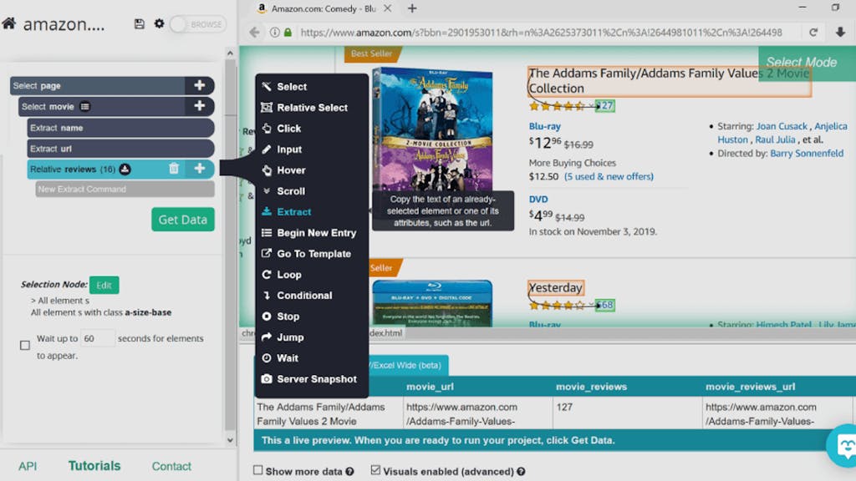Click list icon beside Select movie

point(85,106)
